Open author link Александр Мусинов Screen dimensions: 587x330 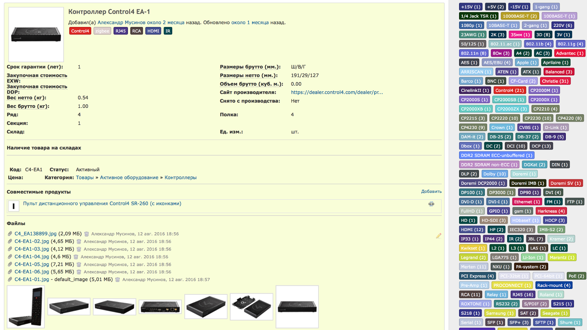[121, 22]
